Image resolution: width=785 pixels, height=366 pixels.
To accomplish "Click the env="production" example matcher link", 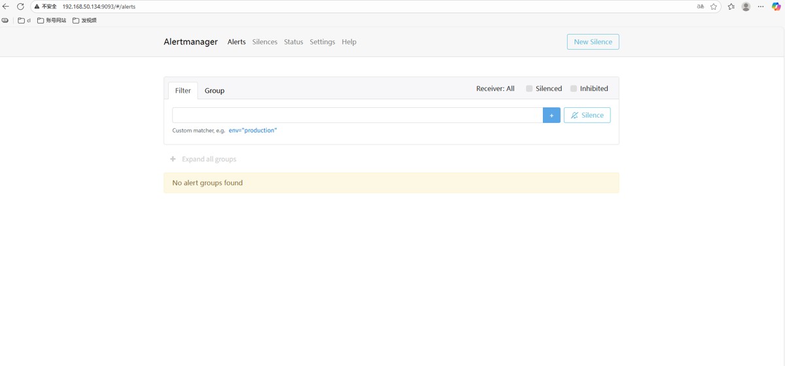I will tap(253, 131).
